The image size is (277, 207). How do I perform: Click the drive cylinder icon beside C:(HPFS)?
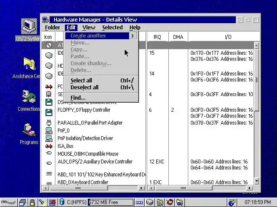pos(62,202)
